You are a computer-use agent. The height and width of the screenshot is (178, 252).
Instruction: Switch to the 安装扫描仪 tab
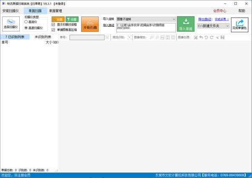[11, 11]
